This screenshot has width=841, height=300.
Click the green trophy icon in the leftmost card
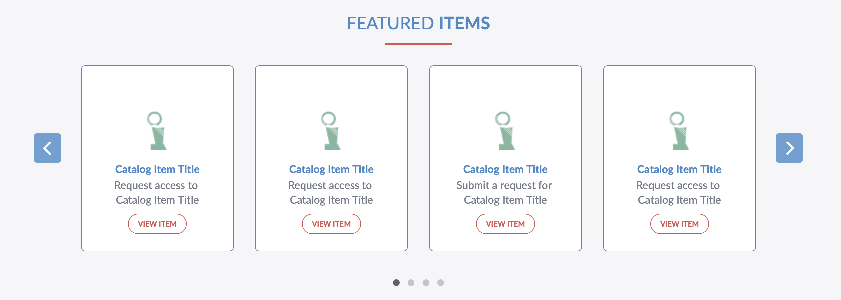click(157, 130)
